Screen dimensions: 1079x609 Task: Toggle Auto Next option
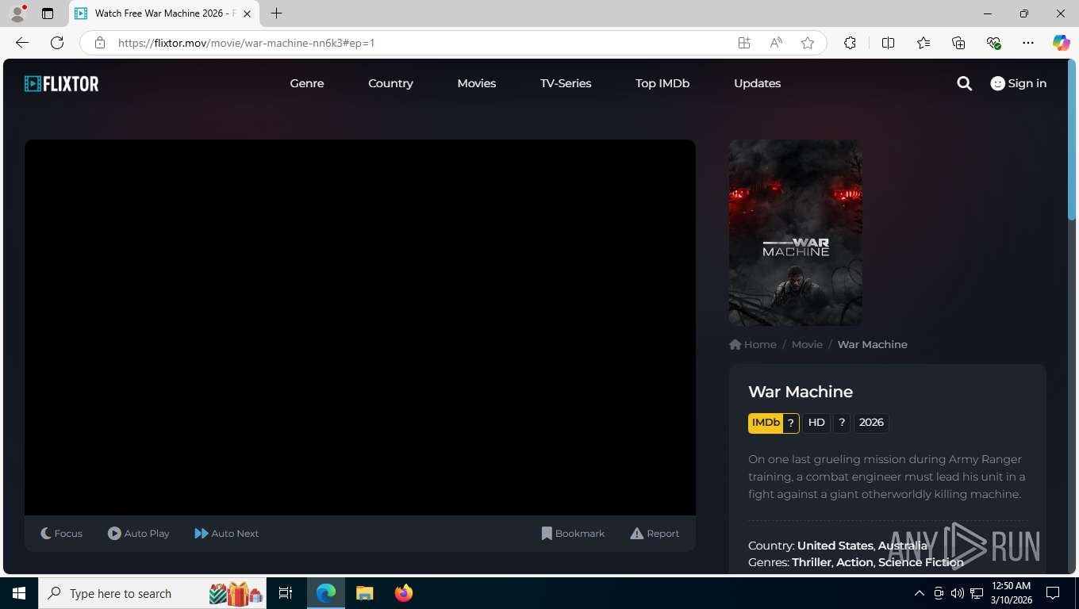(227, 534)
